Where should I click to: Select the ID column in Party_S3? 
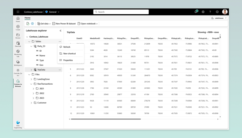tap(40, 51)
